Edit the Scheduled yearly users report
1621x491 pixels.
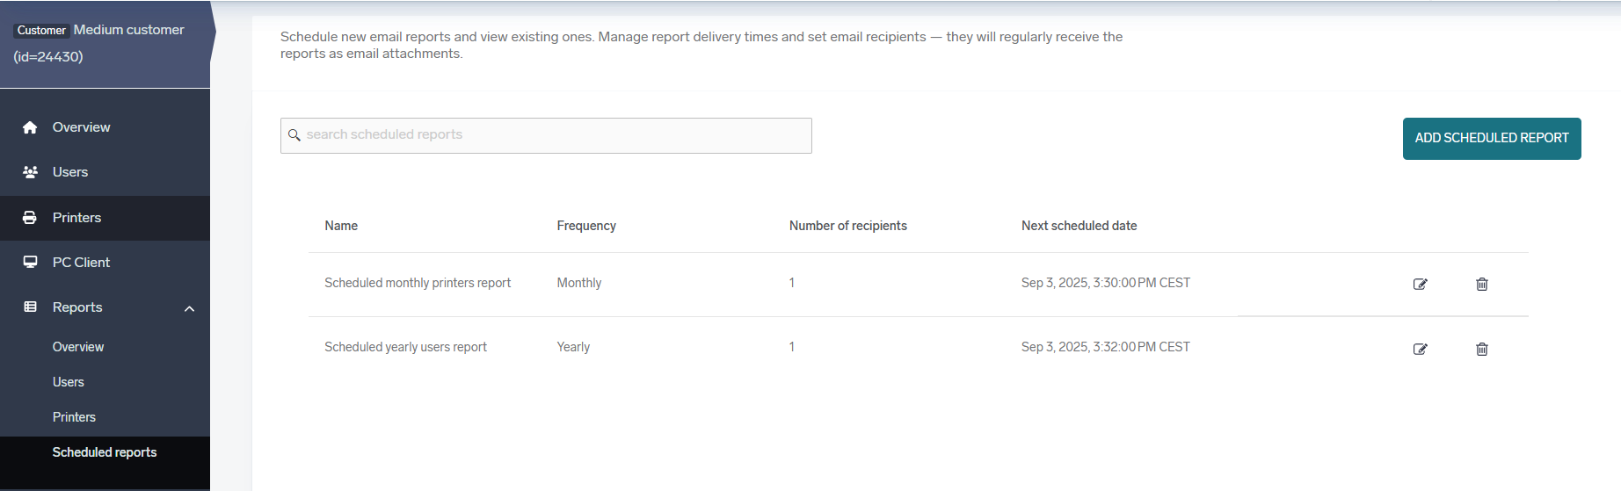(x=1420, y=349)
